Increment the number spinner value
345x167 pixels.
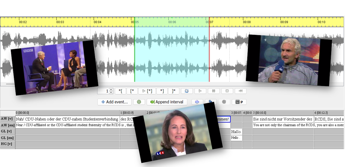111,90
